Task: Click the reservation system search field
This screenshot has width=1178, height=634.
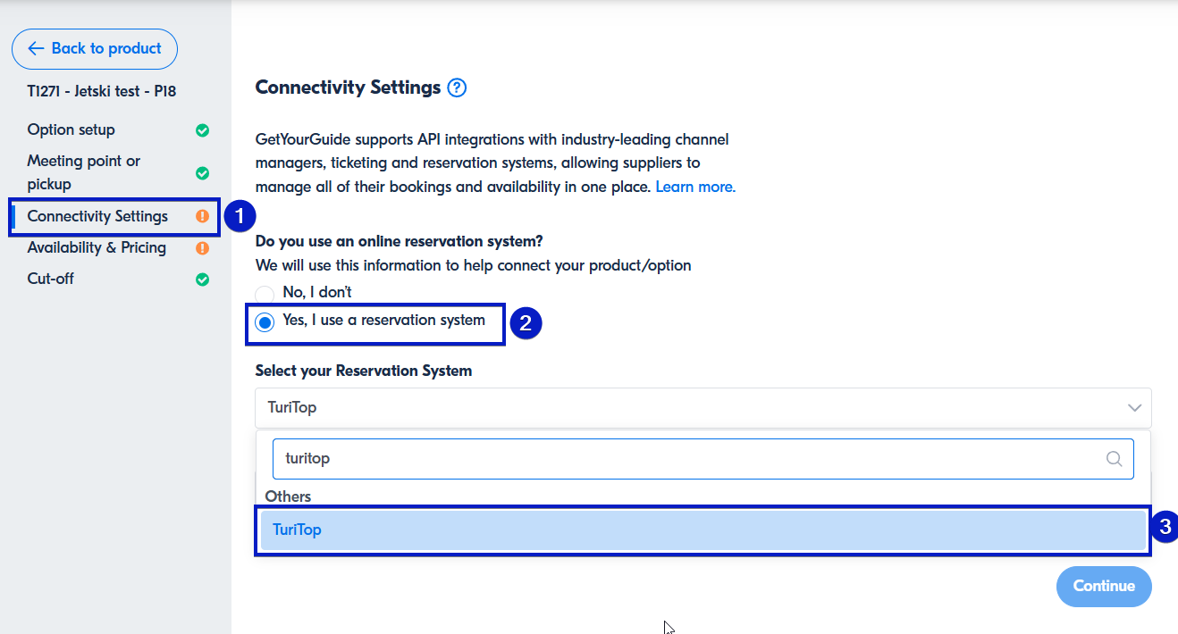Action: [x=688, y=459]
